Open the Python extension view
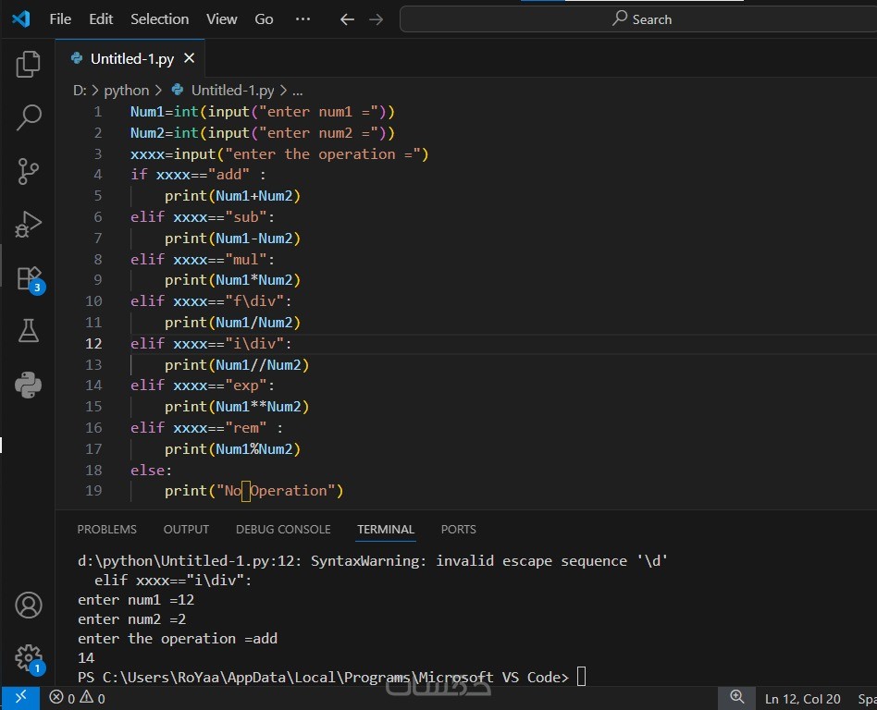 coord(29,384)
